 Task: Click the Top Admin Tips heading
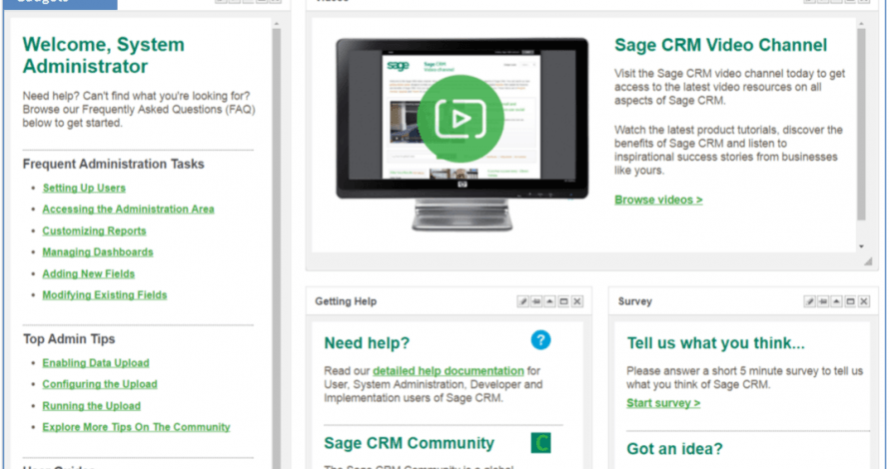pos(69,339)
